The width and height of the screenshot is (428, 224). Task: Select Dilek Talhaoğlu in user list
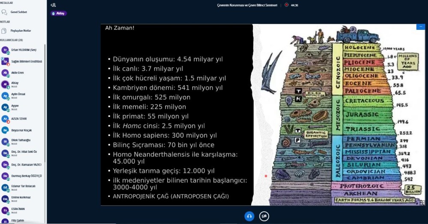click(x=22, y=142)
